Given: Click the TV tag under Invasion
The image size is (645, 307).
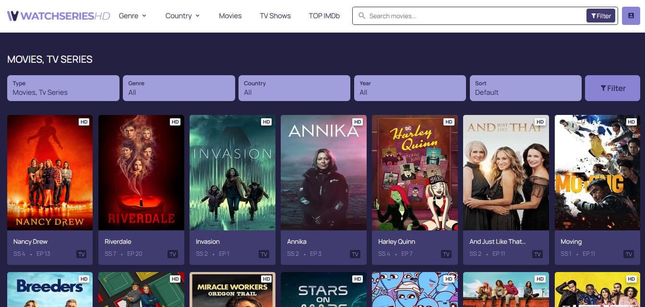Looking at the screenshot, I should tap(264, 254).
